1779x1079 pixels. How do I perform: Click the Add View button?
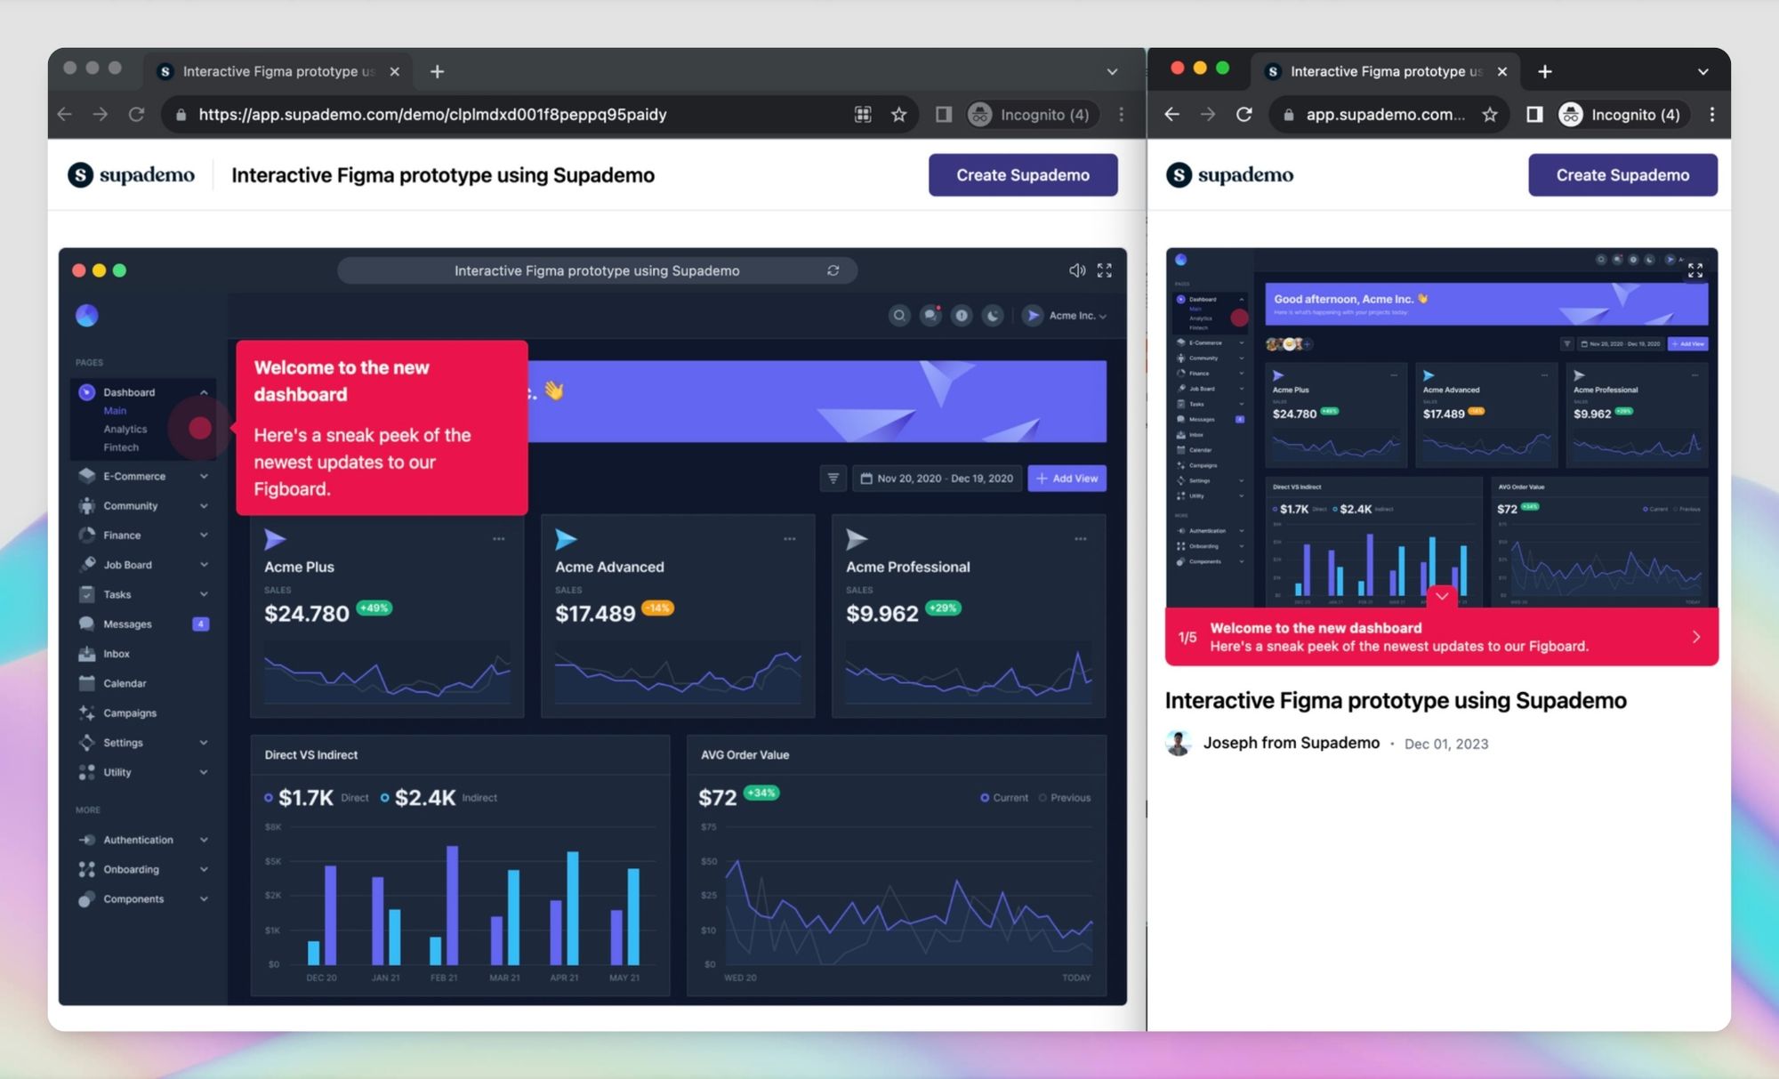pos(1067,478)
